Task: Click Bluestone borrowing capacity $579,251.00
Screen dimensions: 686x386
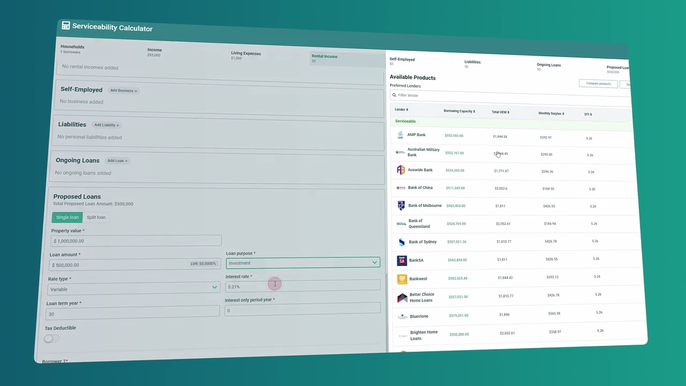Action: click(x=459, y=315)
